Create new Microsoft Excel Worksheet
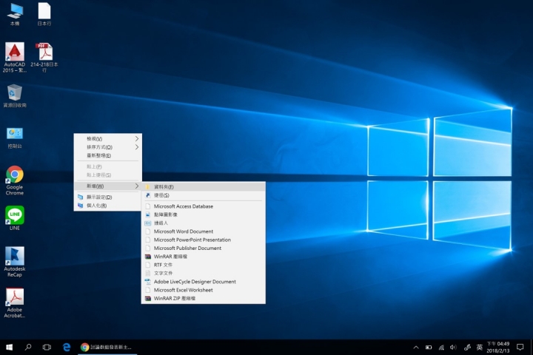The width and height of the screenshot is (533, 355). [204, 290]
